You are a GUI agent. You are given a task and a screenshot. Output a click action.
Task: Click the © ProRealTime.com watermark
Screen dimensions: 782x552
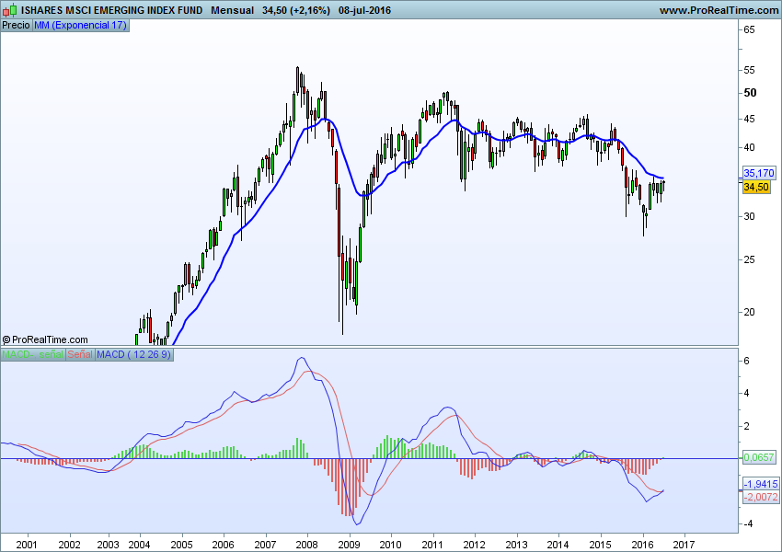pos(45,339)
